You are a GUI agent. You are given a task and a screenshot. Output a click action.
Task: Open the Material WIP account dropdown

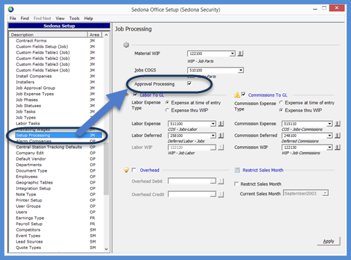[x=232, y=54]
